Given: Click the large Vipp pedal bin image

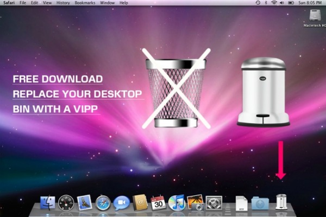Looking at the screenshot, I should [x=263, y=92].
